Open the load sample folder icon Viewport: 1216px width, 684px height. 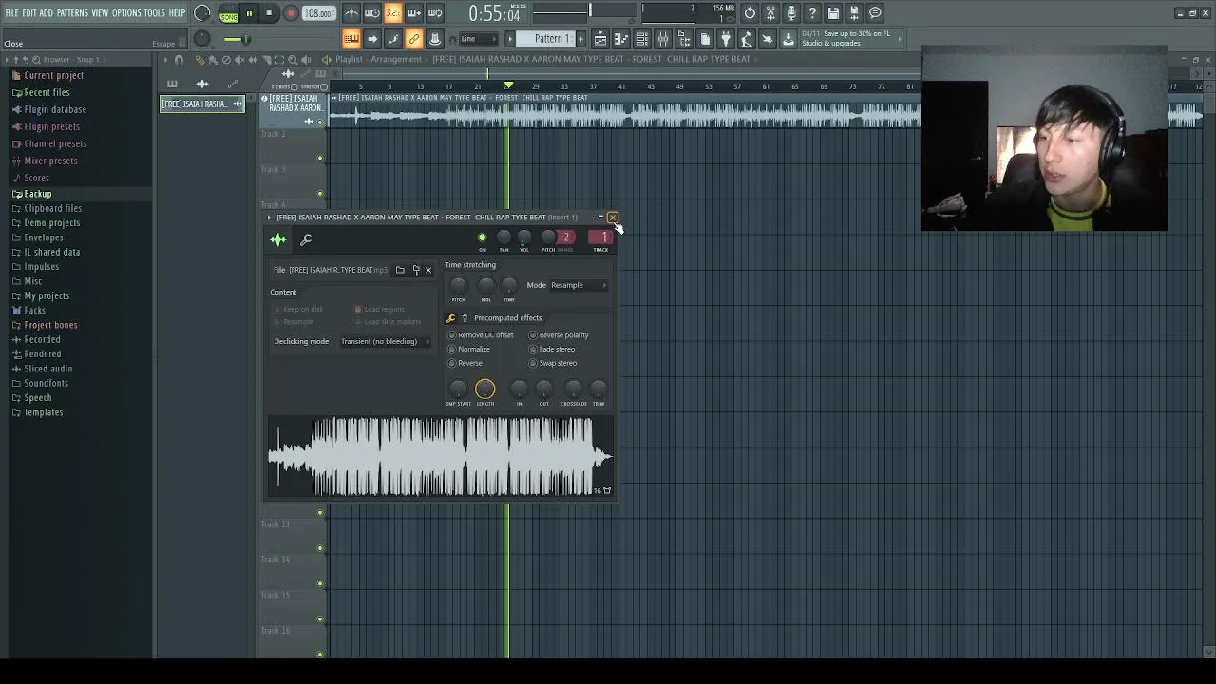click(400, 270)
